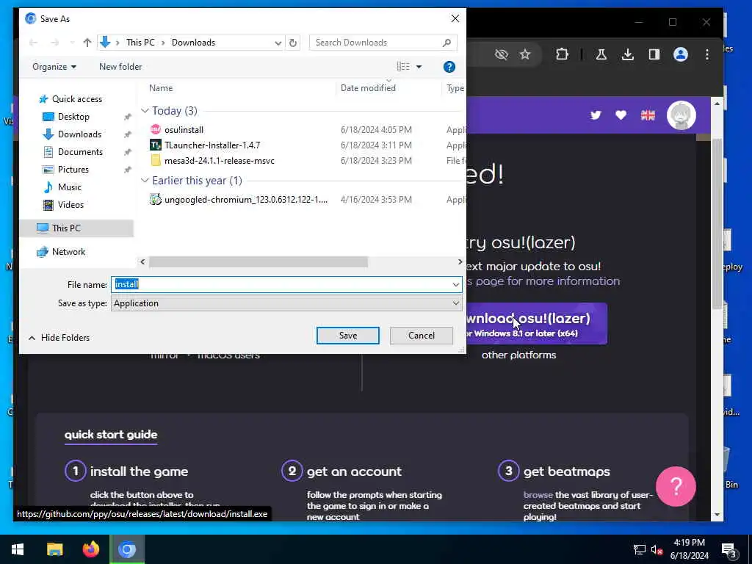Click the file list horizontal scrollbar
Screen dimensions: 752x564
pos(258,262)
